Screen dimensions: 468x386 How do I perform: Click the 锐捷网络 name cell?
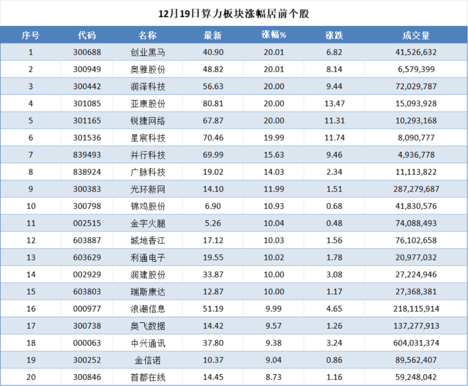point(148,121)
